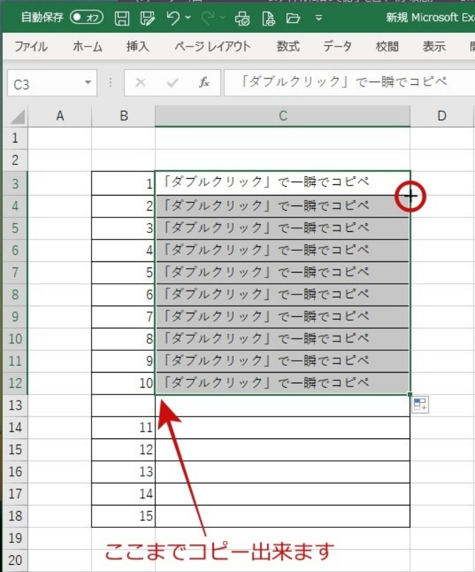
Task: Click the Insert Function fx icon
Action: point(204,83)
